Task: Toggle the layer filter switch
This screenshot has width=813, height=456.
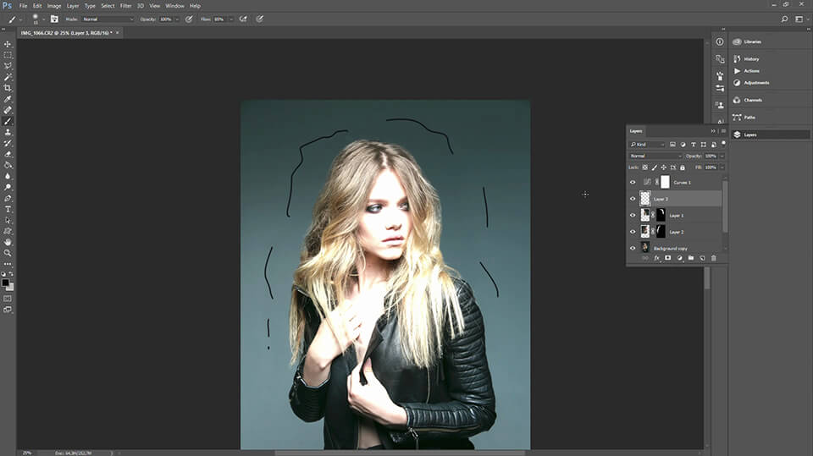Action: click(x=723, y=144)
